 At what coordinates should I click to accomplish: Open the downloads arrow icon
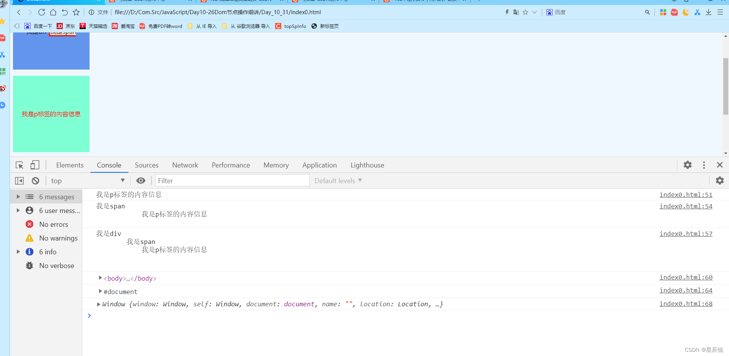(x=709, y=12)
